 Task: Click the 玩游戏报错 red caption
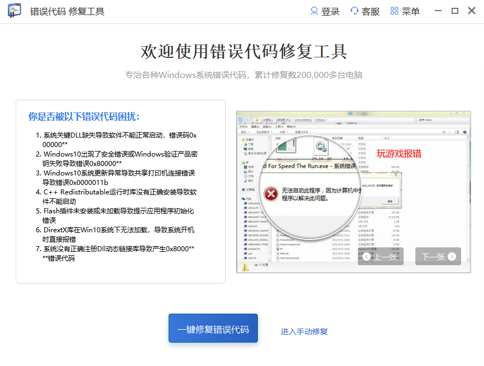point(399,154)
